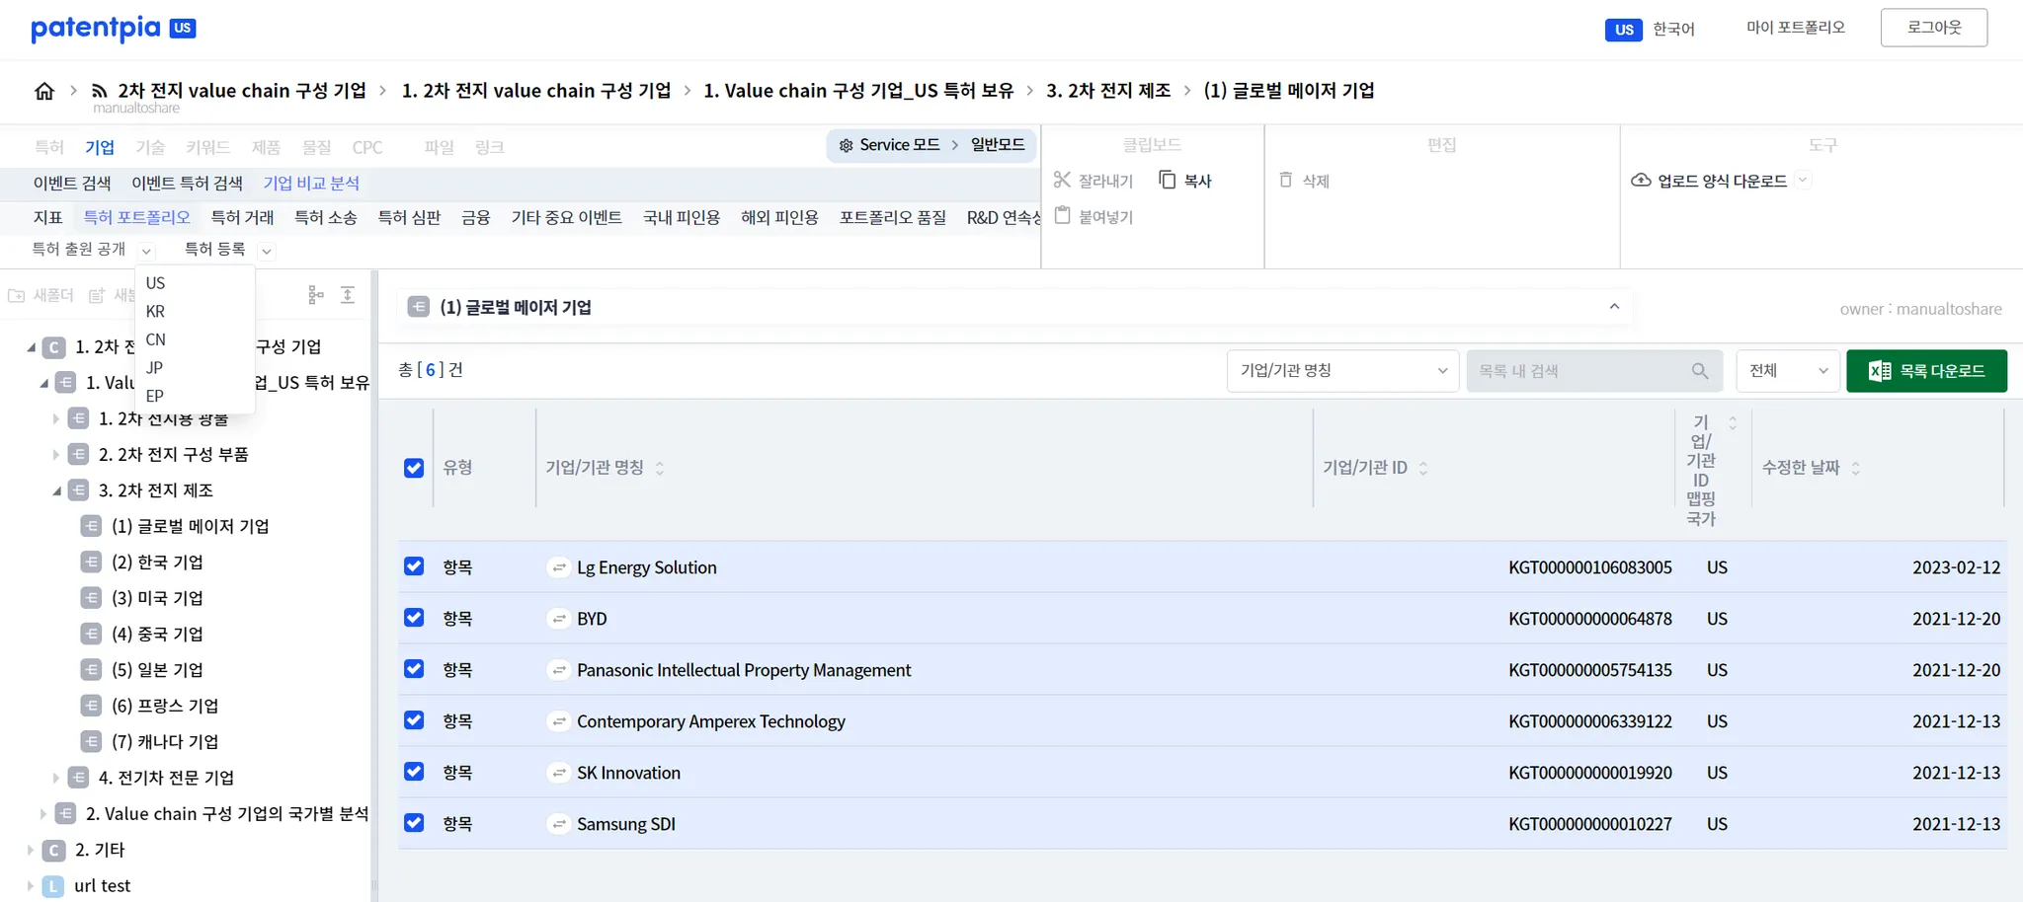Click the RSS feed icon in breadcrumb
Image resolution: width=2023 pixels, height=902 pixels.
tap(100, 91)
